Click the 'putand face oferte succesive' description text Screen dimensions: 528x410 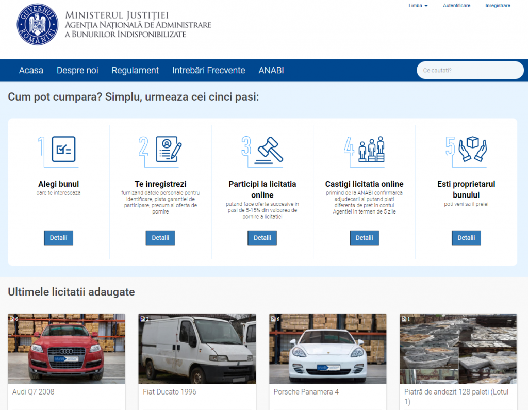pyautogui.click(x=262, y=210)
